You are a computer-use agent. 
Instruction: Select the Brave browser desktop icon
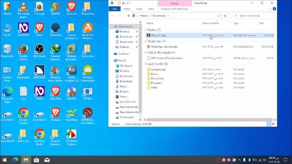coord(39,29)
